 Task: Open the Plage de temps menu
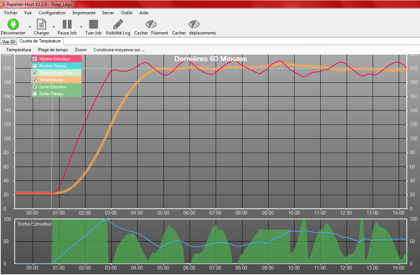pos(53,50)
